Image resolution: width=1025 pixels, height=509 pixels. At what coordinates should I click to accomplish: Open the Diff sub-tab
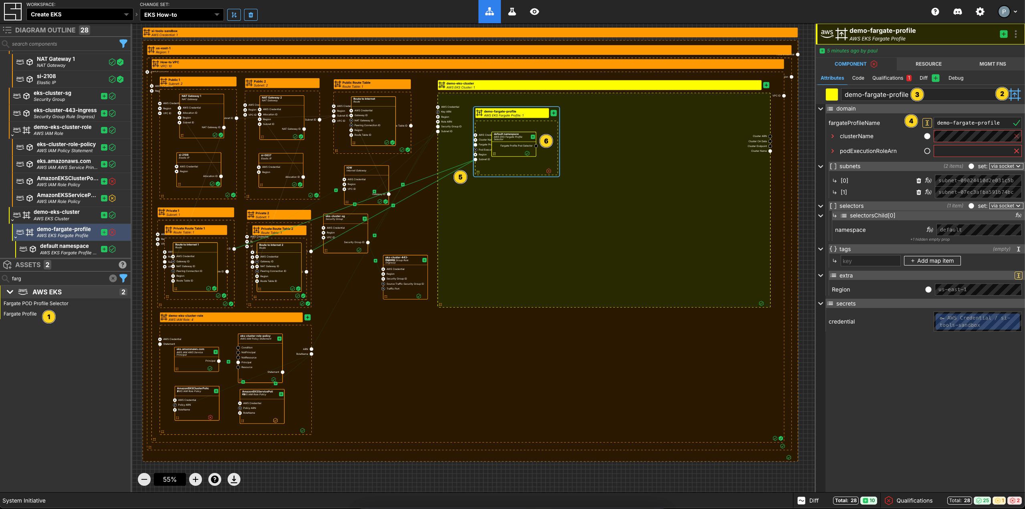pyautogui.click(x=929, y=78)
